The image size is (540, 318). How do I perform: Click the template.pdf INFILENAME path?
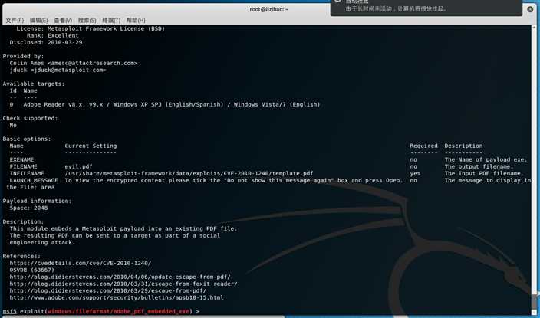(189, 173)
